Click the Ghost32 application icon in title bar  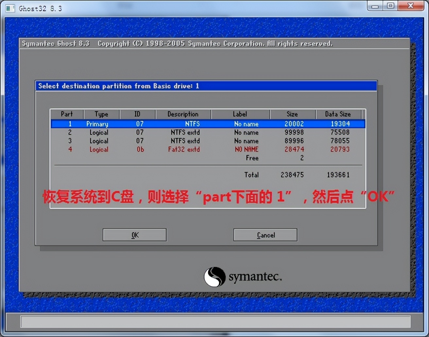point(10,9)
